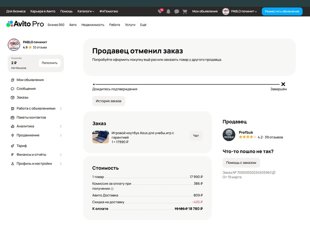The height and width of the screenshot is (232, 310).
Task: Click info icon next to commission fee
Action: point(112,189)
